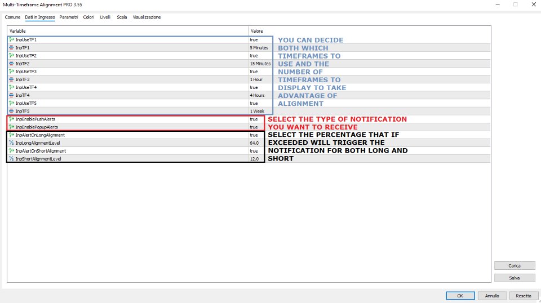Screen dimensions: 541x303
Task: Click the icon beside InpTF4
Action: click(11, 95)
